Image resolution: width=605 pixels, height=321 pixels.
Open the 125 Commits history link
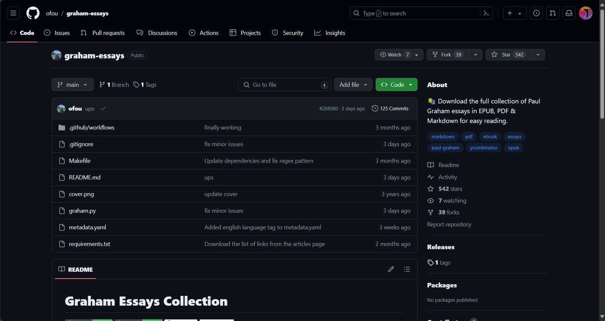[390, 109]
